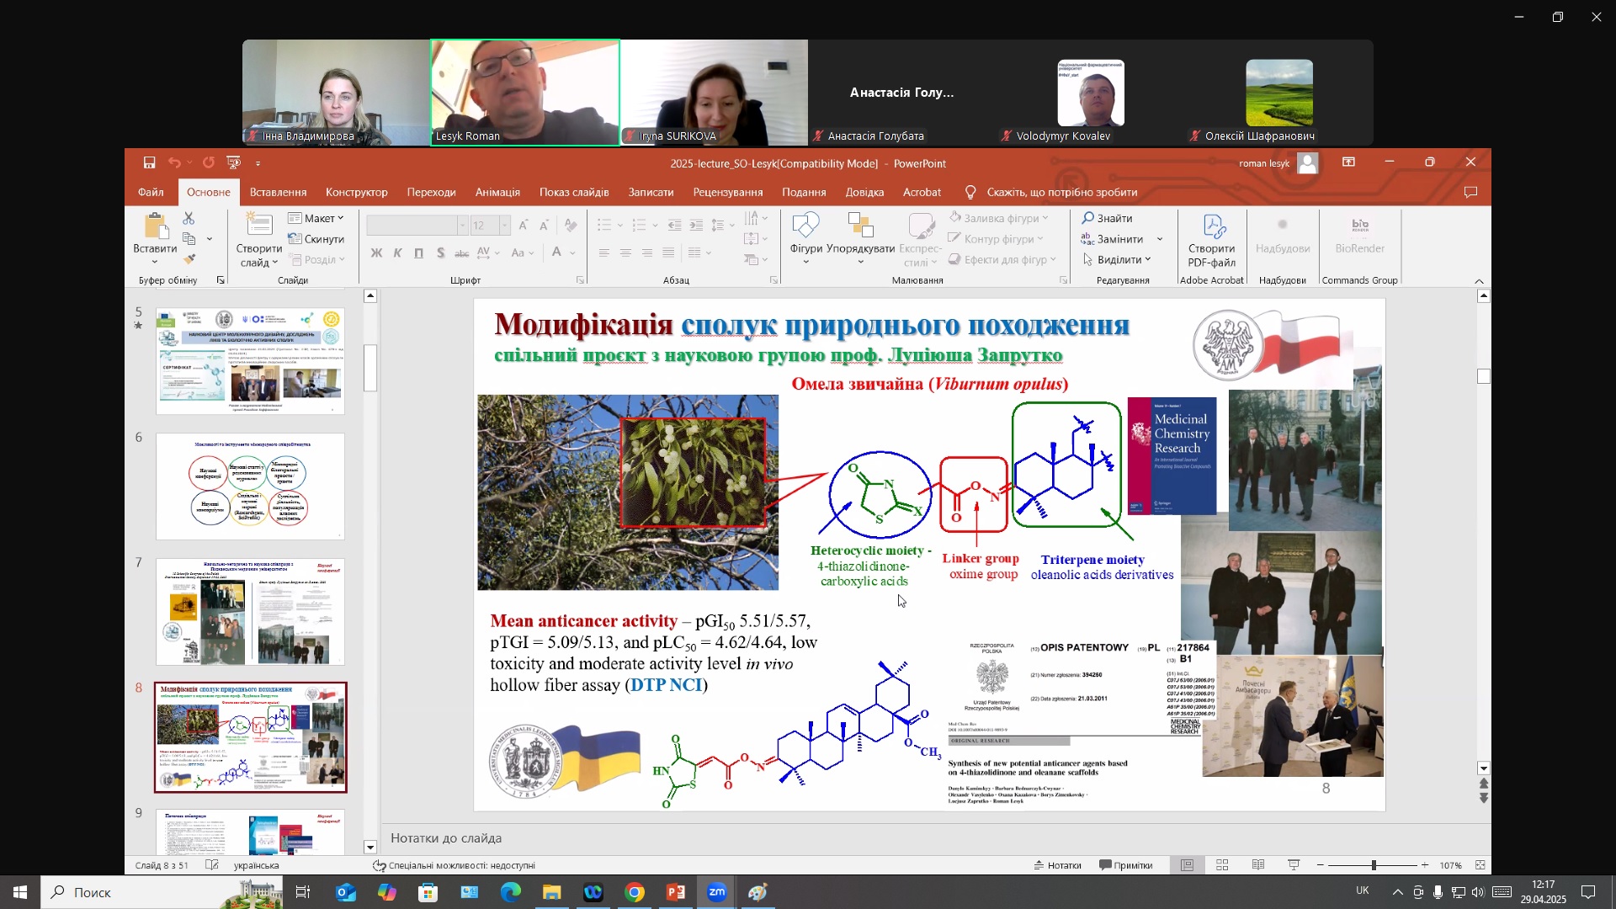Click the Створити слайд icon
1616x909 pixels.
[258, 241]
